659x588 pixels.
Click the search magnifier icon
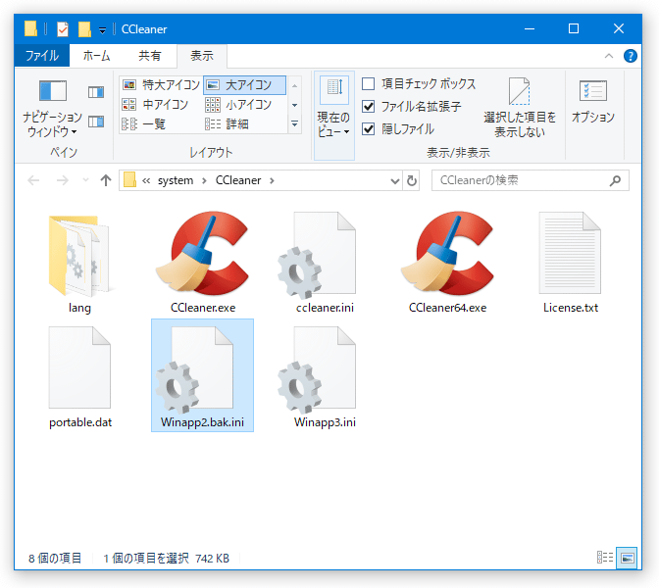click(x=615, y=180)
